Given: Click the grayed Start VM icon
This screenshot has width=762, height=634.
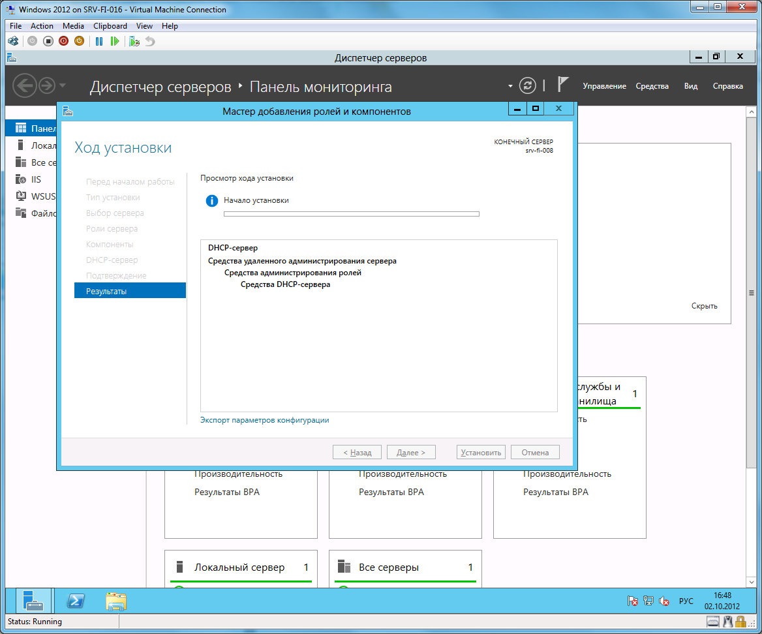Looking at the screenshot, I should (32, 41).
